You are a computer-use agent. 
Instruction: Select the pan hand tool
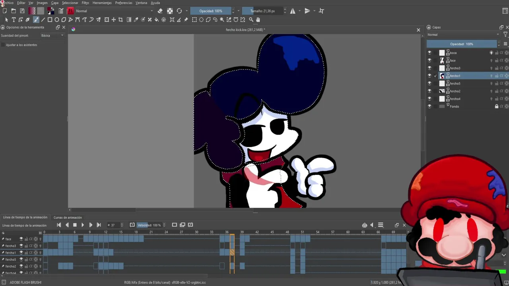(x=258, y=19)
